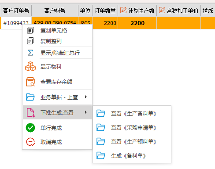Open 查看《生产领料单》 in the submenu
Viewport: 215px width, 169px height.
[x=132, y=141]
